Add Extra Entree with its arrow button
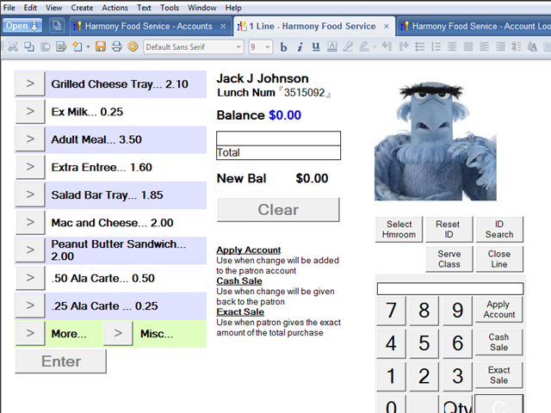This screenshot has width=551, height=413. click(30, 167)
